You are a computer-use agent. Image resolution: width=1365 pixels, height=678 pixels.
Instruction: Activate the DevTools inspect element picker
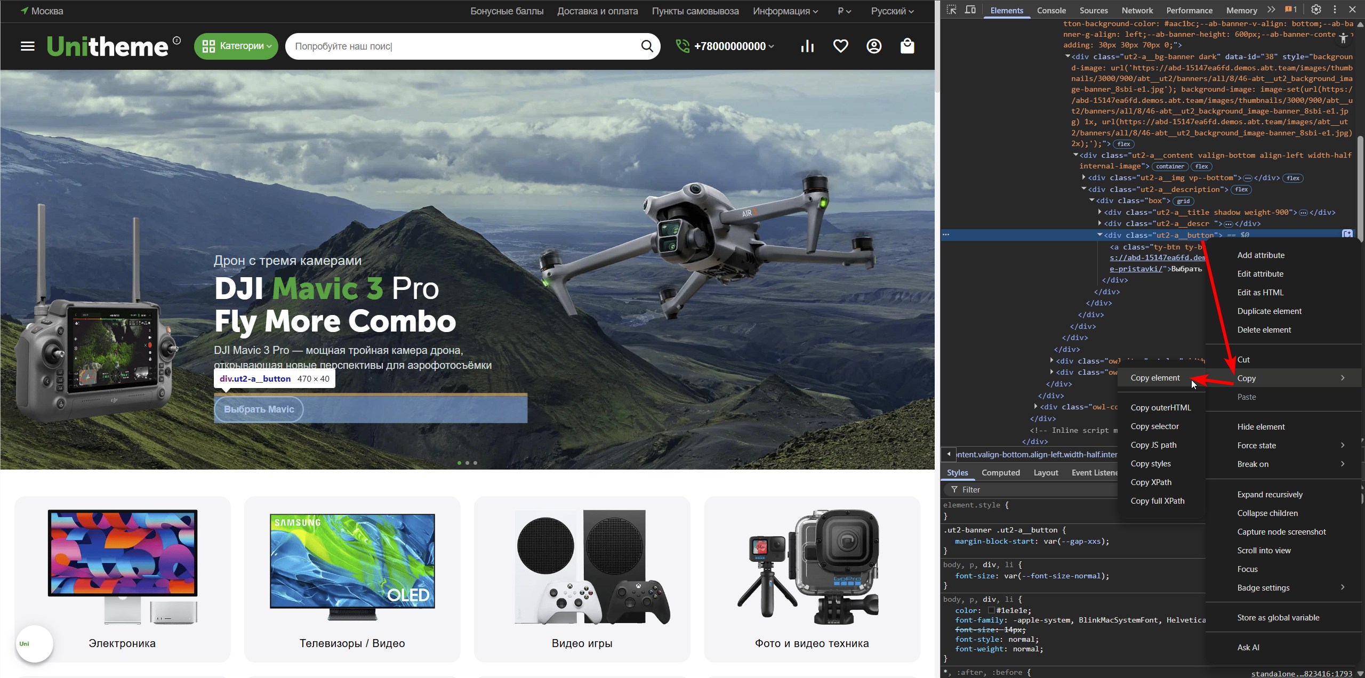point(952,10)
